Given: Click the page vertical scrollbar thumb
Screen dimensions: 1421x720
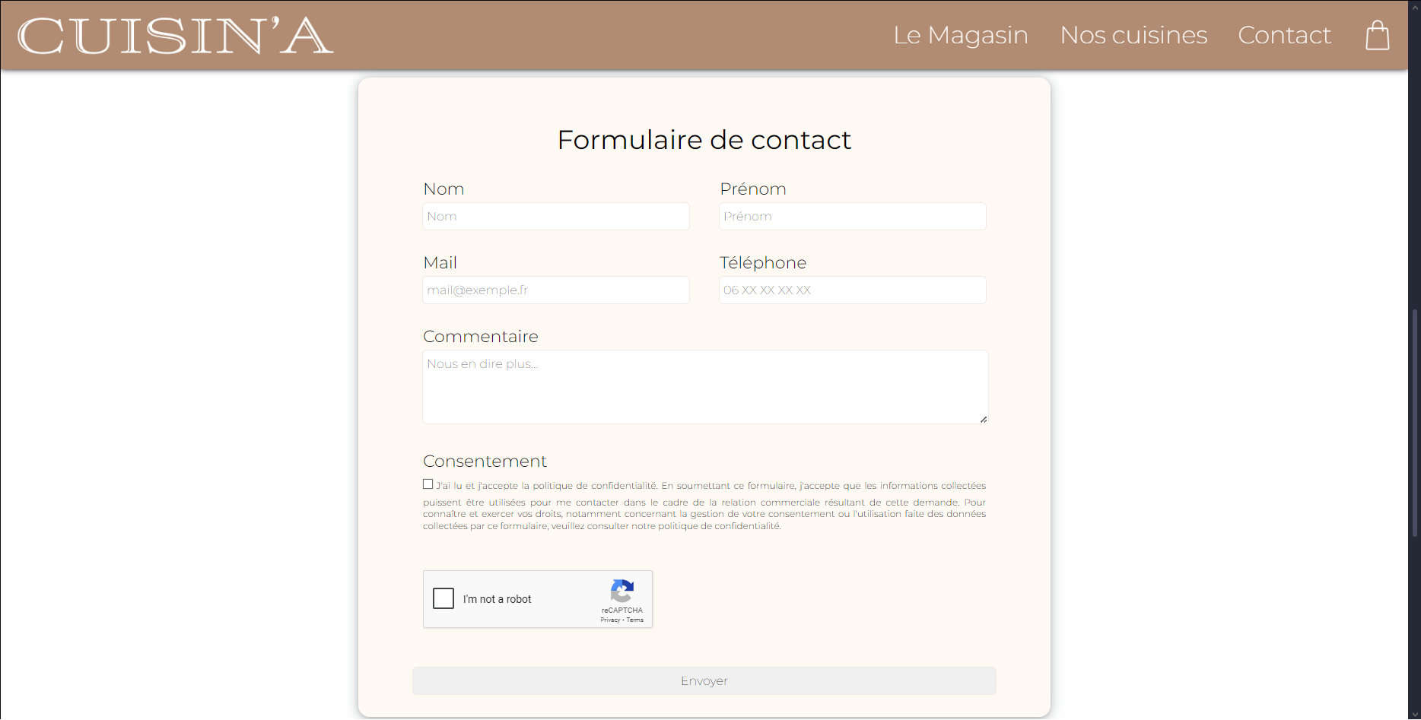Looking at the screenshot, I should [1415, 422].
